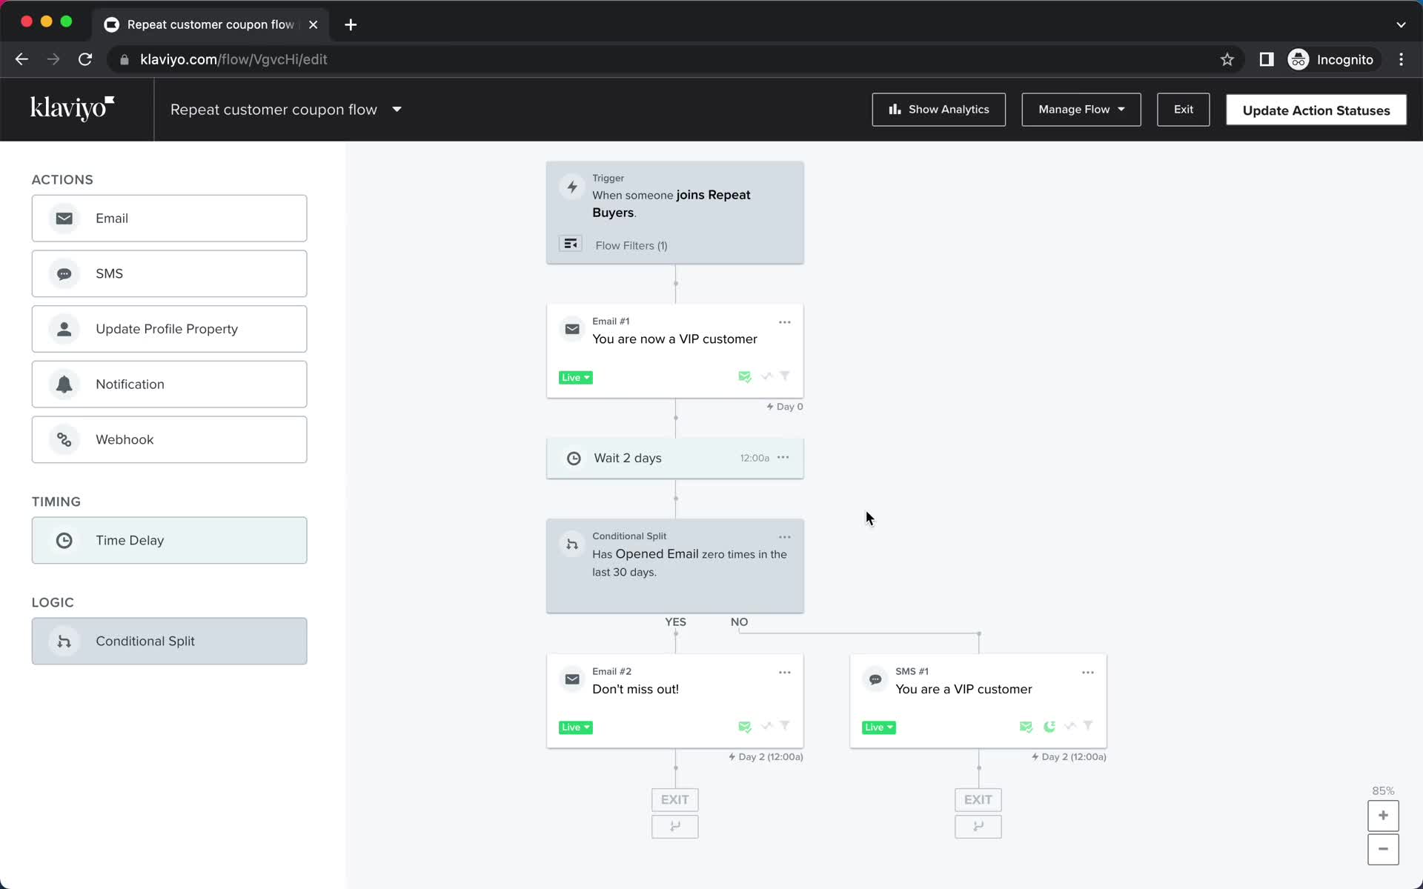Open the more options menu on Email #1
Viewport: 1423px width, 889px height.
tap(785, 322)
